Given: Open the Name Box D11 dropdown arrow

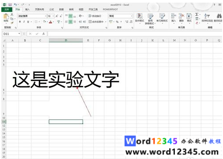Looking at the screenshot, I should (x=19, y=34).
